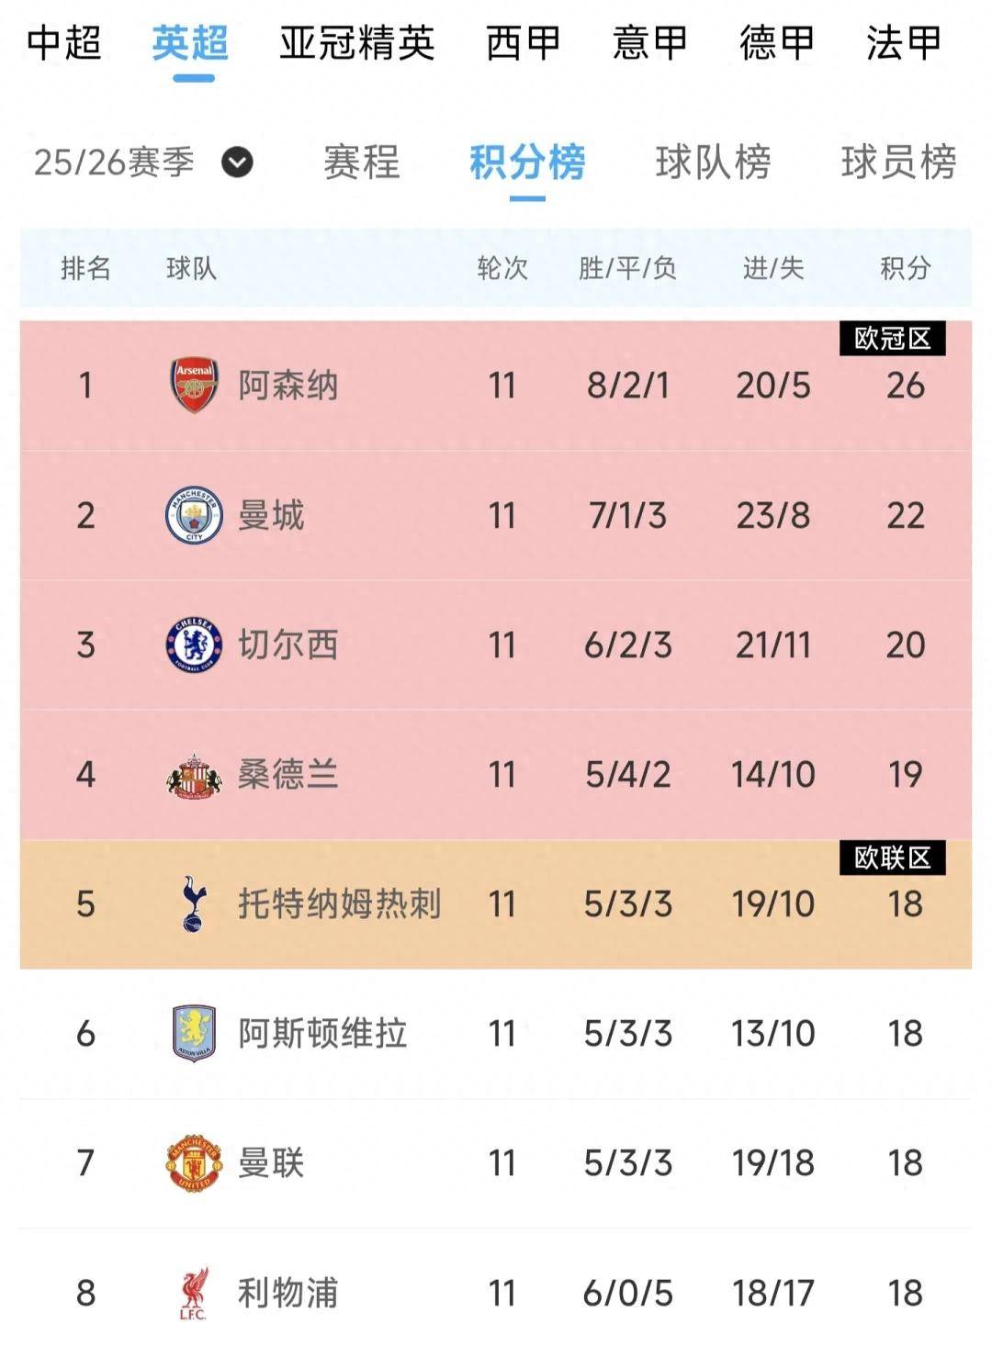Click the 欧冠区 zone label
The width and height of the screenshot is (992, 1346).
click(x=892, y=339)
